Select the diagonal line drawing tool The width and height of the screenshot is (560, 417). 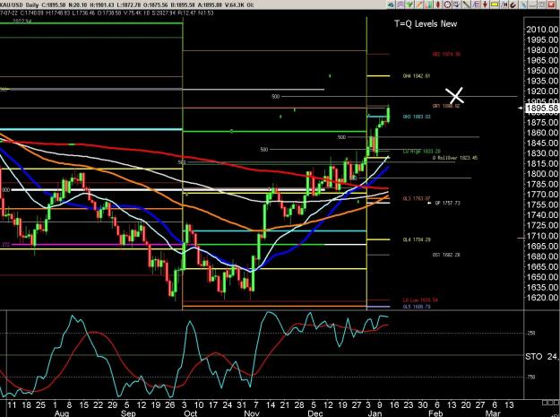tap(467, 4)
